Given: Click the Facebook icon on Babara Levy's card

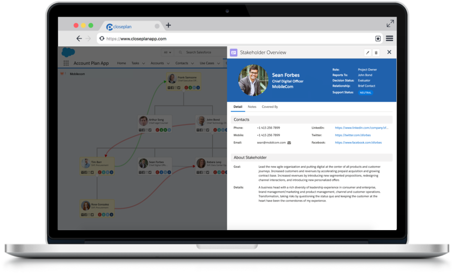Looking at the screenshot, I should click(x=201, y=172).
